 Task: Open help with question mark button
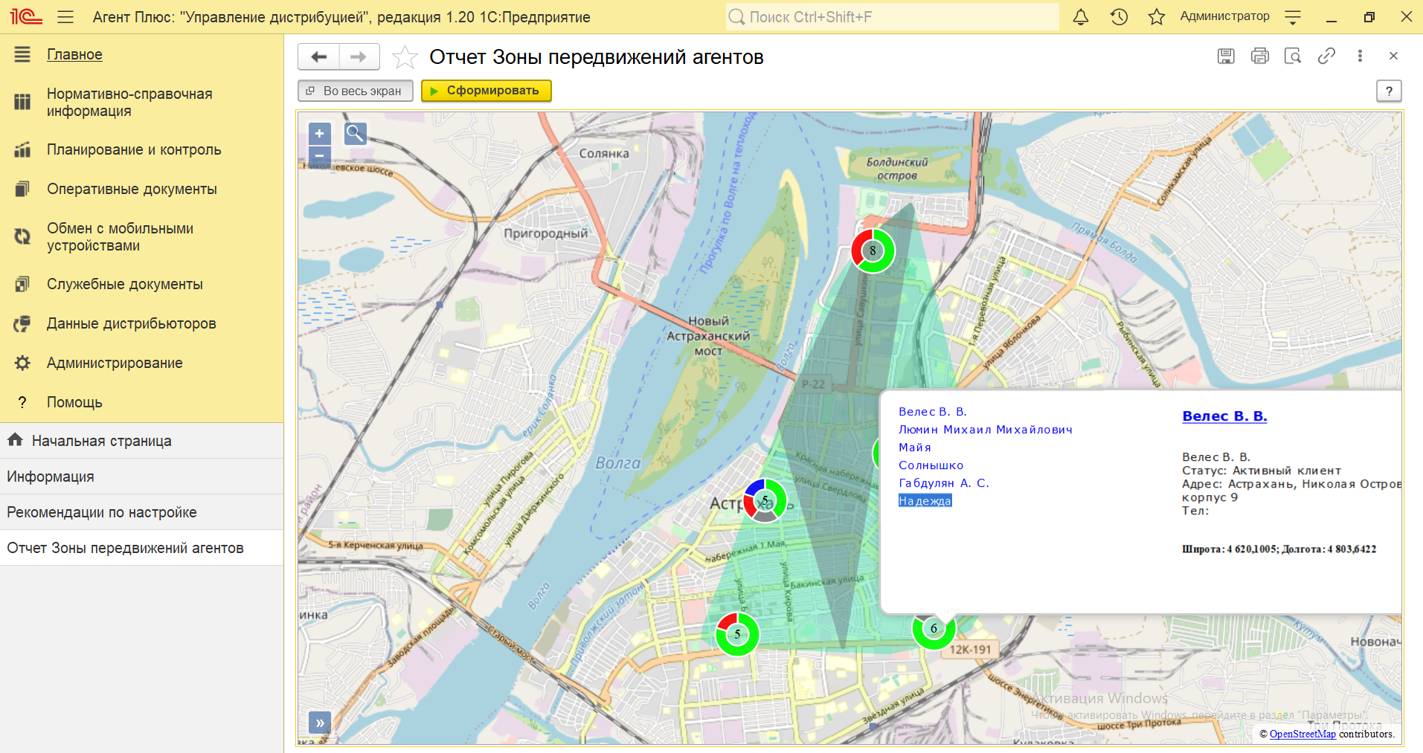click(x=1389, y=91)
